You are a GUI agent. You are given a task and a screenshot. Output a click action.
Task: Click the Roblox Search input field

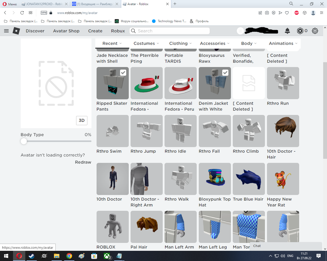[170, 31]
